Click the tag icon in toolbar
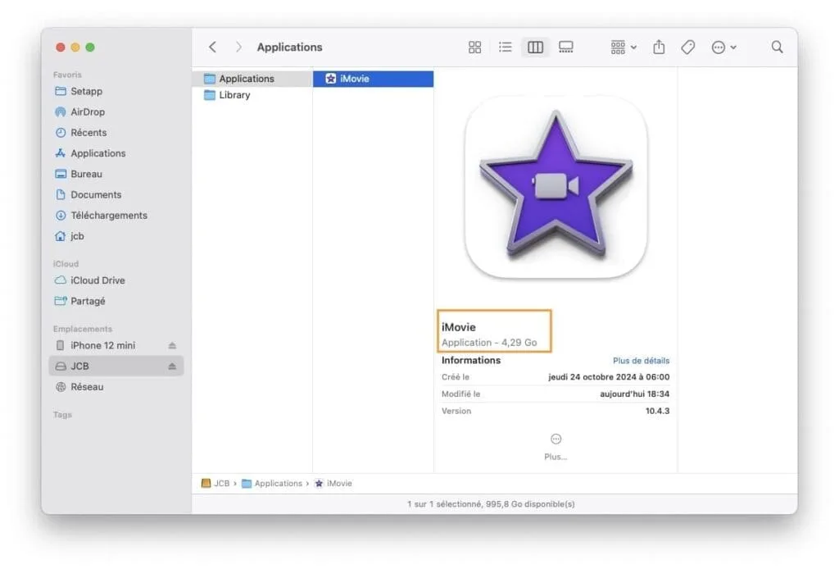Viewport: 839px width, 569px height. (688, 47)
